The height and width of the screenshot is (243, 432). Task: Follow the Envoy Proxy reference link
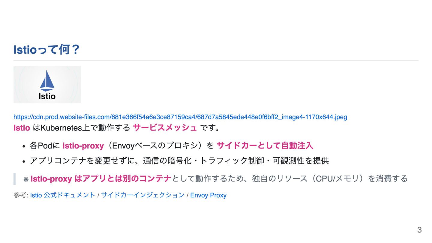pyautogui.click(x=208, y=195)
